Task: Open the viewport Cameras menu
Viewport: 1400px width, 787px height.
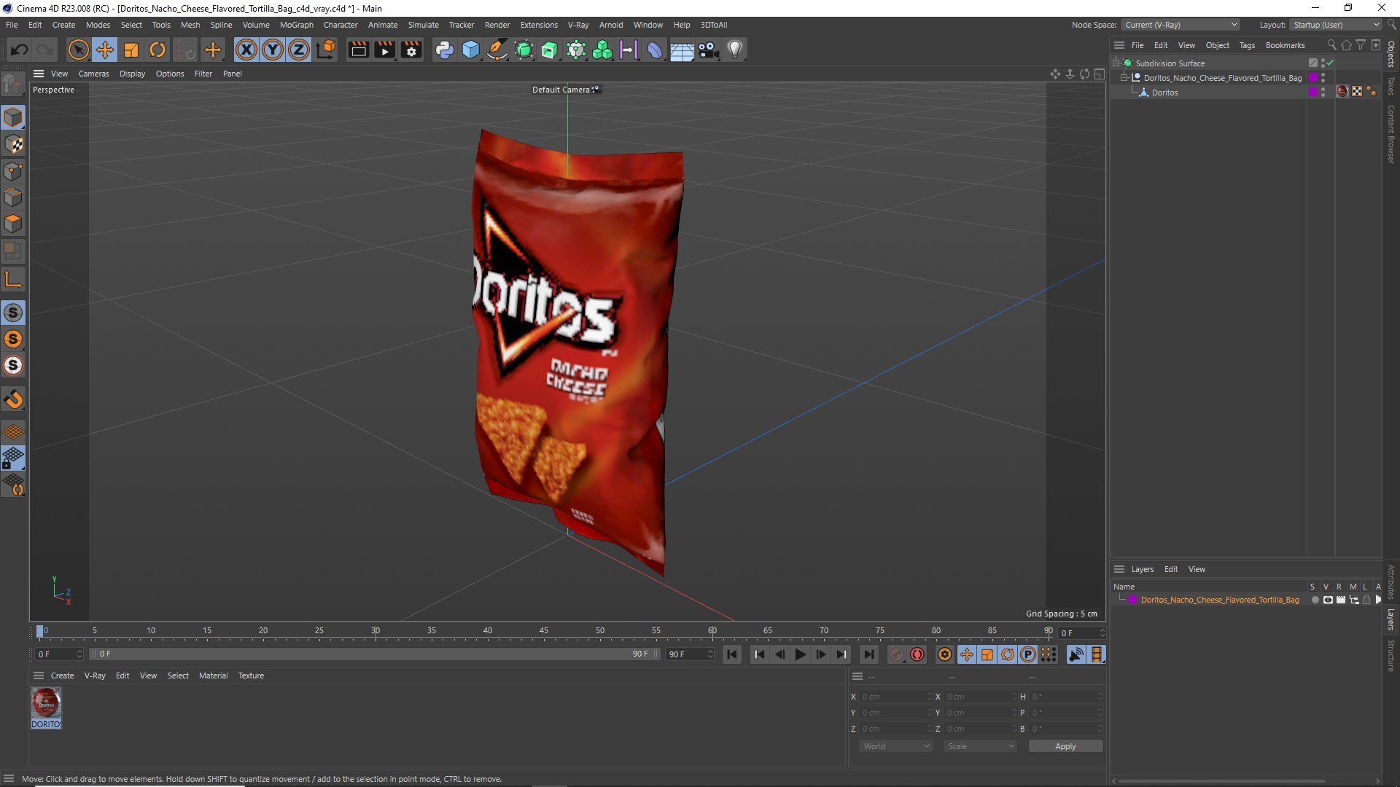Action: [x=93, y=74]
